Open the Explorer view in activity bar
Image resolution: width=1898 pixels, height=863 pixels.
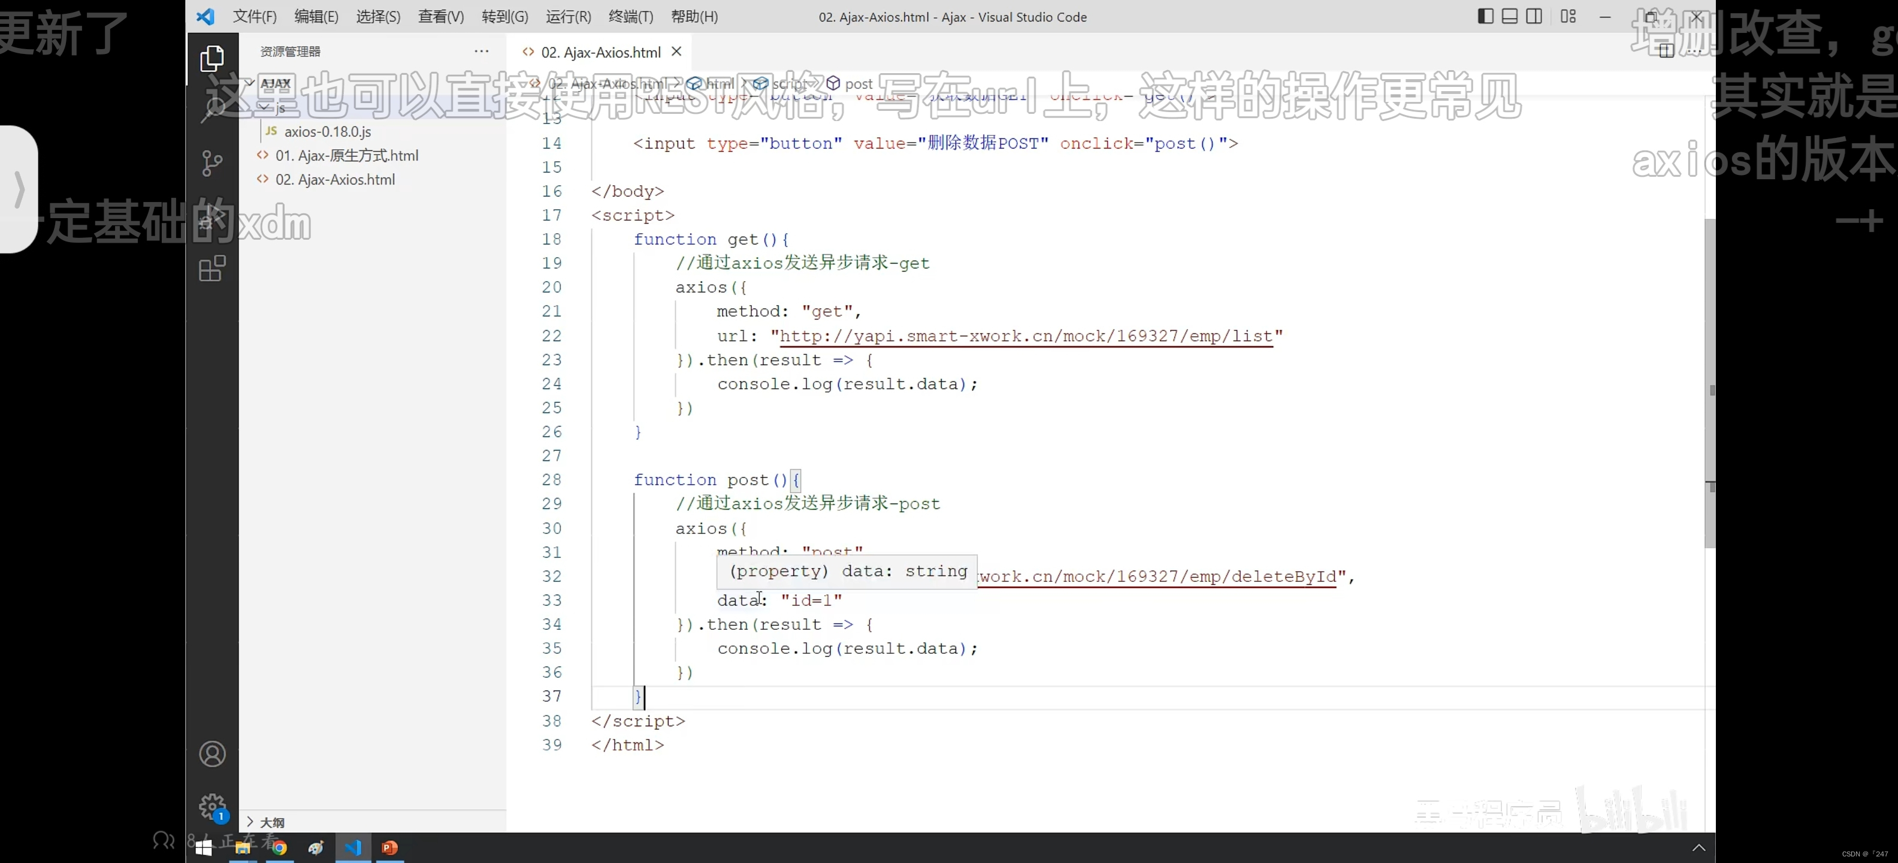tap(212, 58)
